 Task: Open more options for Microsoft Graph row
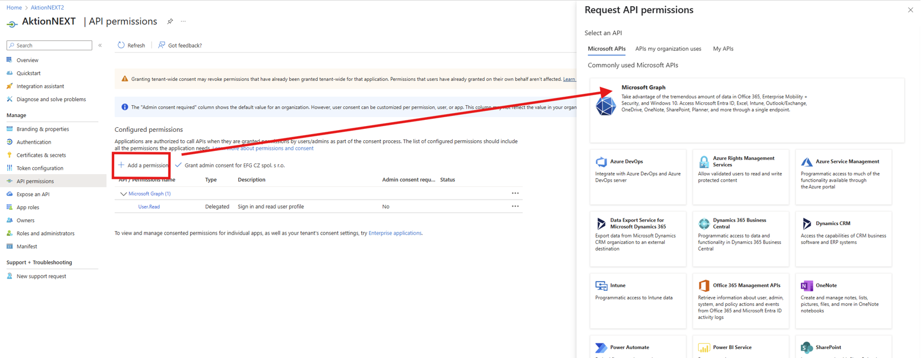click(x=515, y=193)
